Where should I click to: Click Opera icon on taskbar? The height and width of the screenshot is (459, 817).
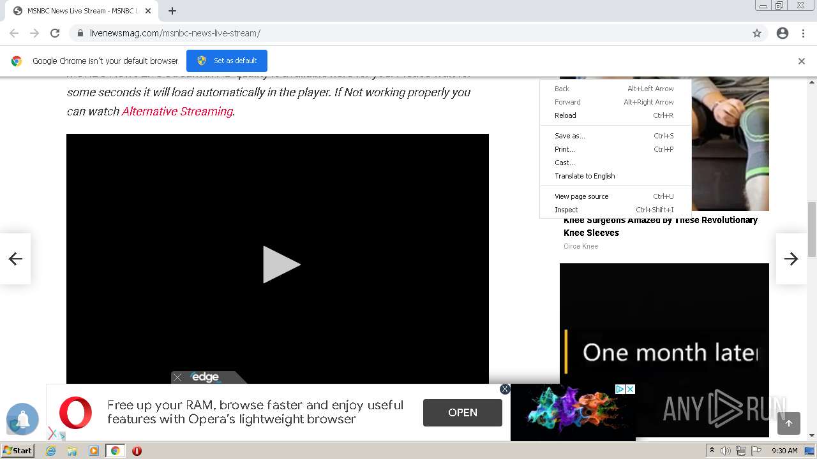tap(137, 451)
